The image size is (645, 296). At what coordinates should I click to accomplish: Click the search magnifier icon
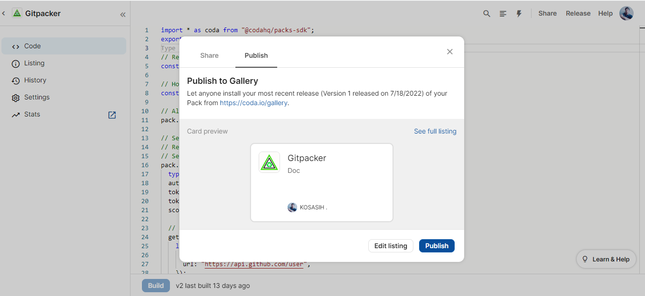pos(486,14)
